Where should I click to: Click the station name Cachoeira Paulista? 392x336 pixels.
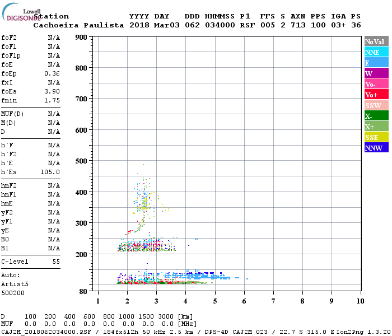(x=78, y=25)
